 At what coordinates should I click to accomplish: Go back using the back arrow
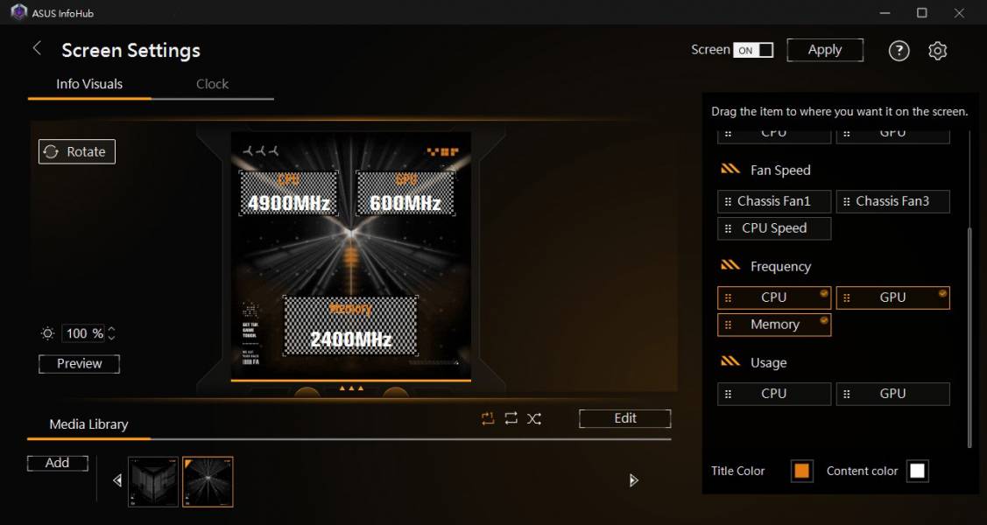[x=37, y=49]
